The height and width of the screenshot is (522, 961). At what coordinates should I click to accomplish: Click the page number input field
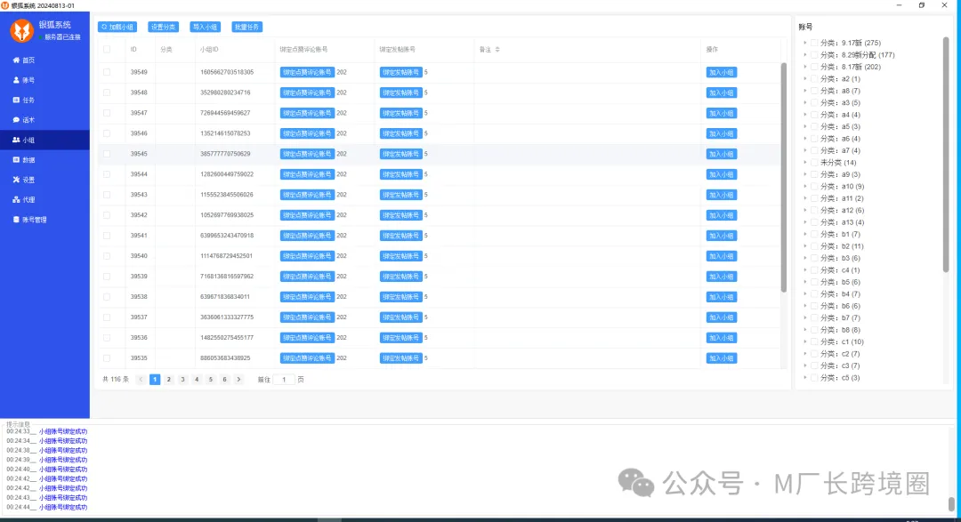tap(284, 379)
